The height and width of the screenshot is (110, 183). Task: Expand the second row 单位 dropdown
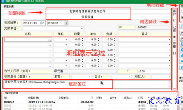tap(66, 45)
